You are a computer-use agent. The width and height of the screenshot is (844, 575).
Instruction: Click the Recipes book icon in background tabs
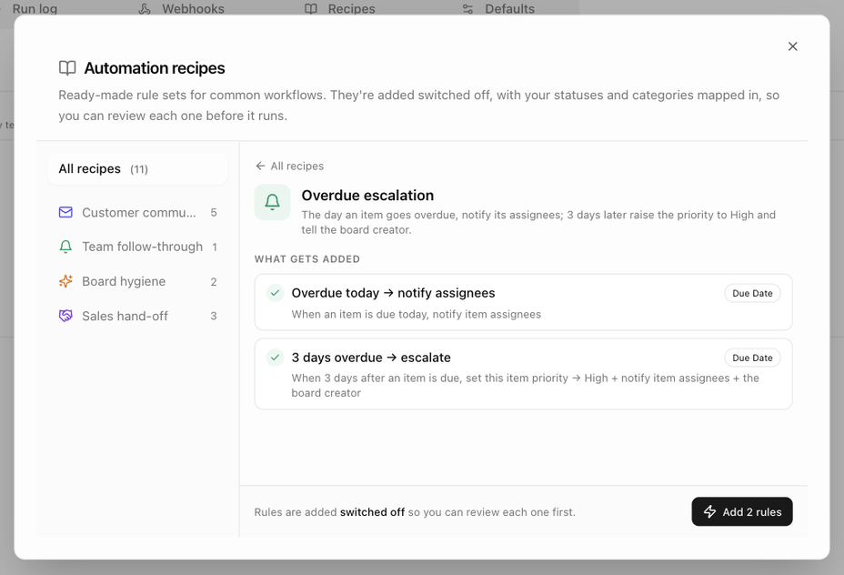310,8
